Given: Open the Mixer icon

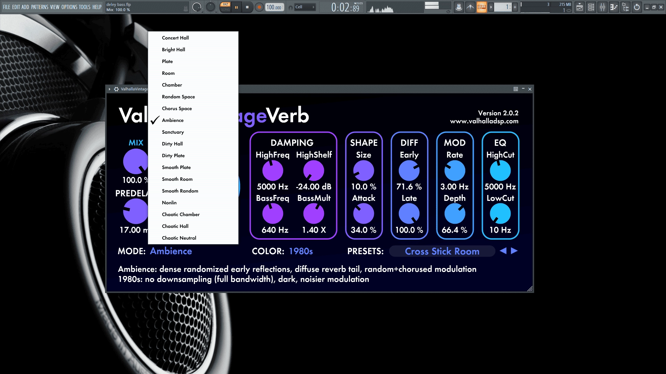Looking at the screenshot, I should tap(603, 7).
